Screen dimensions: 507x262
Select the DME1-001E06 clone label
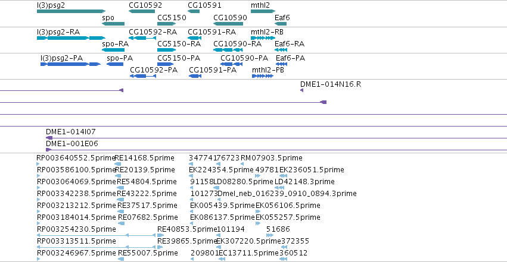[71, 143]
